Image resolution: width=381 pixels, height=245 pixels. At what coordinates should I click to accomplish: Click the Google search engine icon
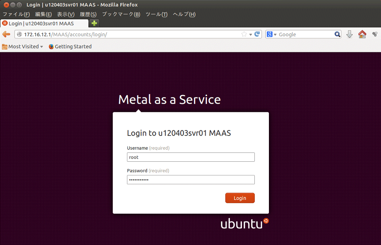tap(269, 34)
